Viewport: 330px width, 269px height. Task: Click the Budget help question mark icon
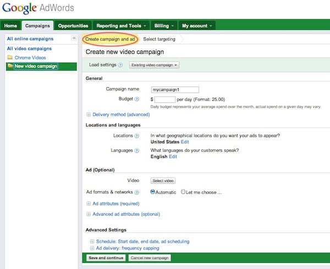[137, 99]
